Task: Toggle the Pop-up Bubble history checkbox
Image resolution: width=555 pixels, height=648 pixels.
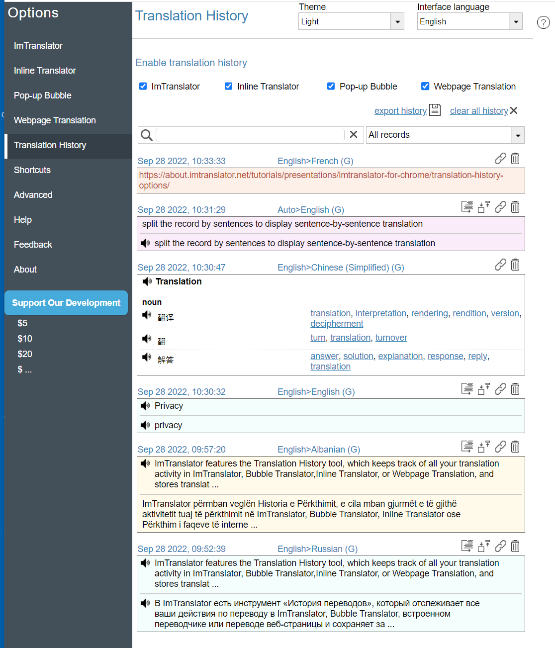Action: [331, 86]
